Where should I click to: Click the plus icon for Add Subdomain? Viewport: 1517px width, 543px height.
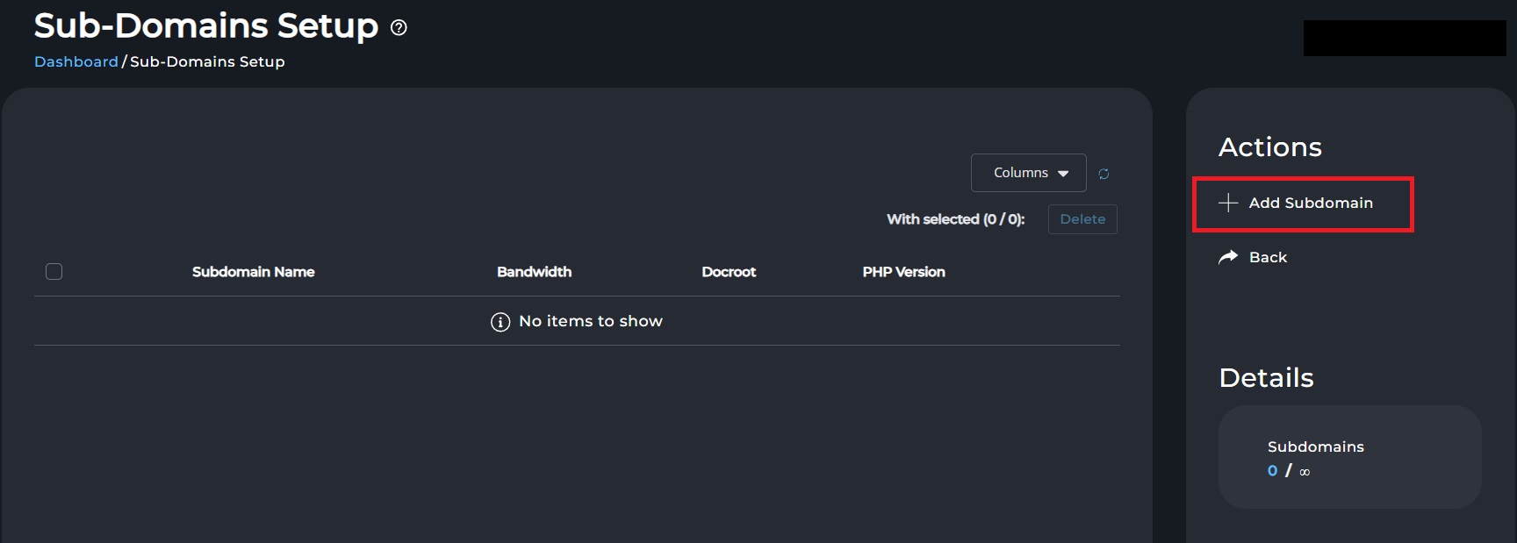(1228, 203)
